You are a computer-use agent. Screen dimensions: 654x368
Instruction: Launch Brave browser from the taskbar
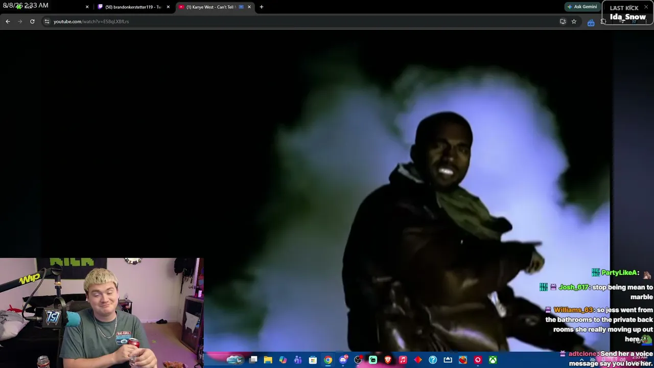tap(388, 360)
